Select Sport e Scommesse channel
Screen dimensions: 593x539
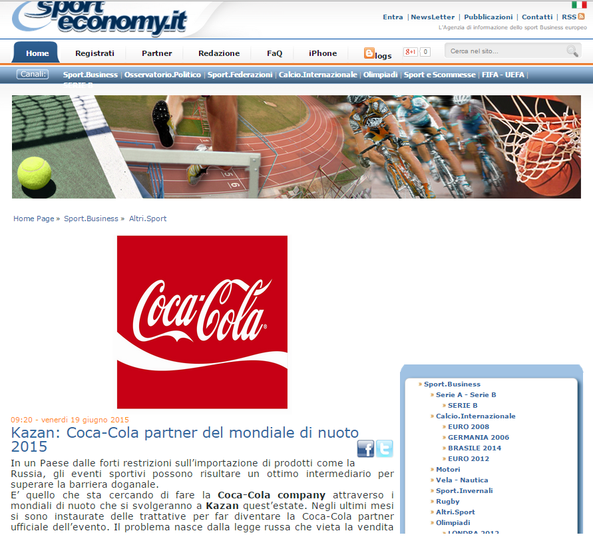point(439,75)
